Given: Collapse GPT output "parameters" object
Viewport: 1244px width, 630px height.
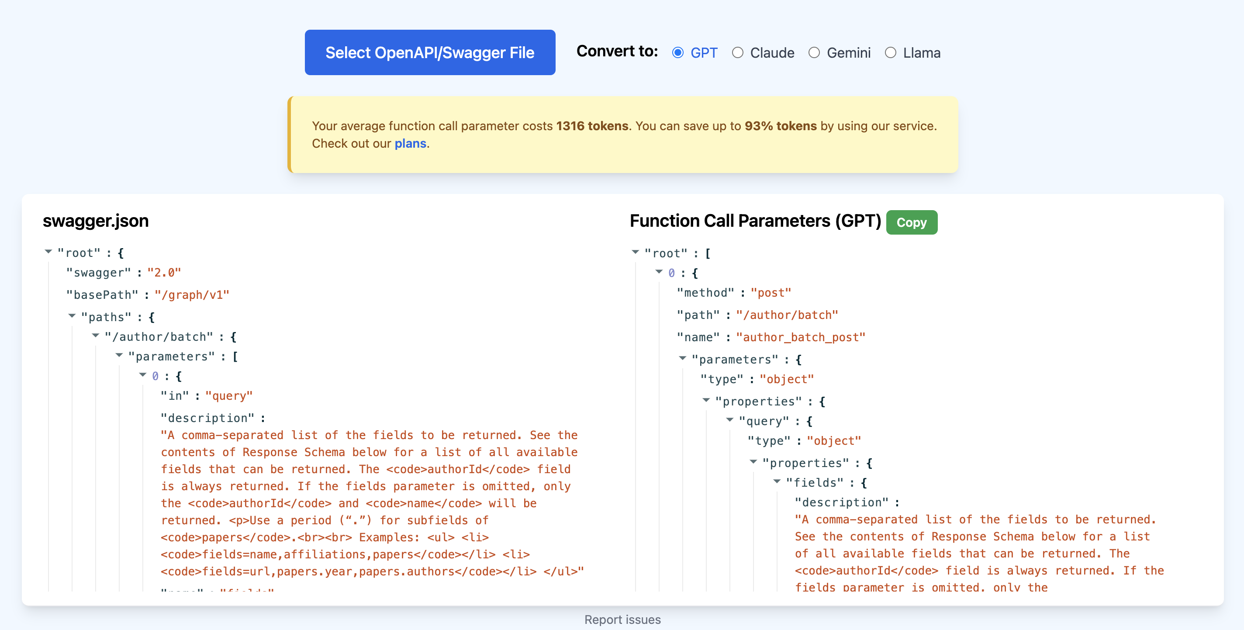Looking at the screenshot, I should click(x=683, y=359).
